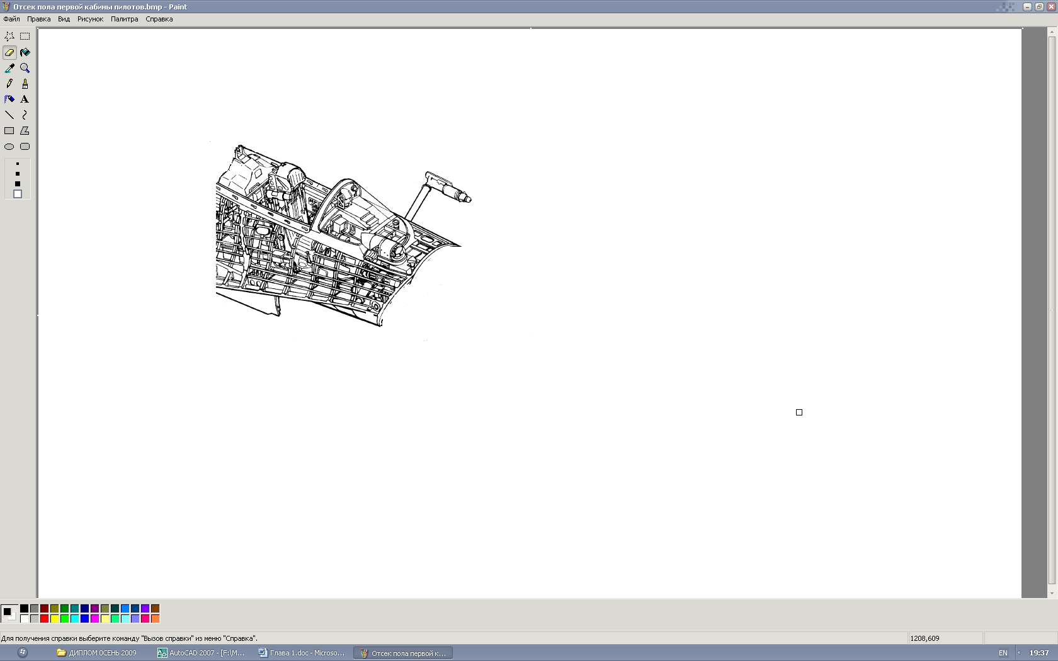The height and width of the screenshot is (661, 1058).
Task: Select the Text tool
Action: 25,99
